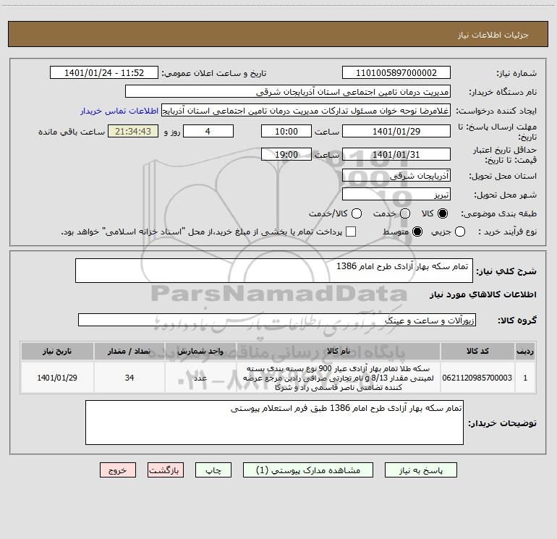Click the اطلاعات کالاهای مورد نیاز section heading
The image size is (557, 539).
coord(482,294)
